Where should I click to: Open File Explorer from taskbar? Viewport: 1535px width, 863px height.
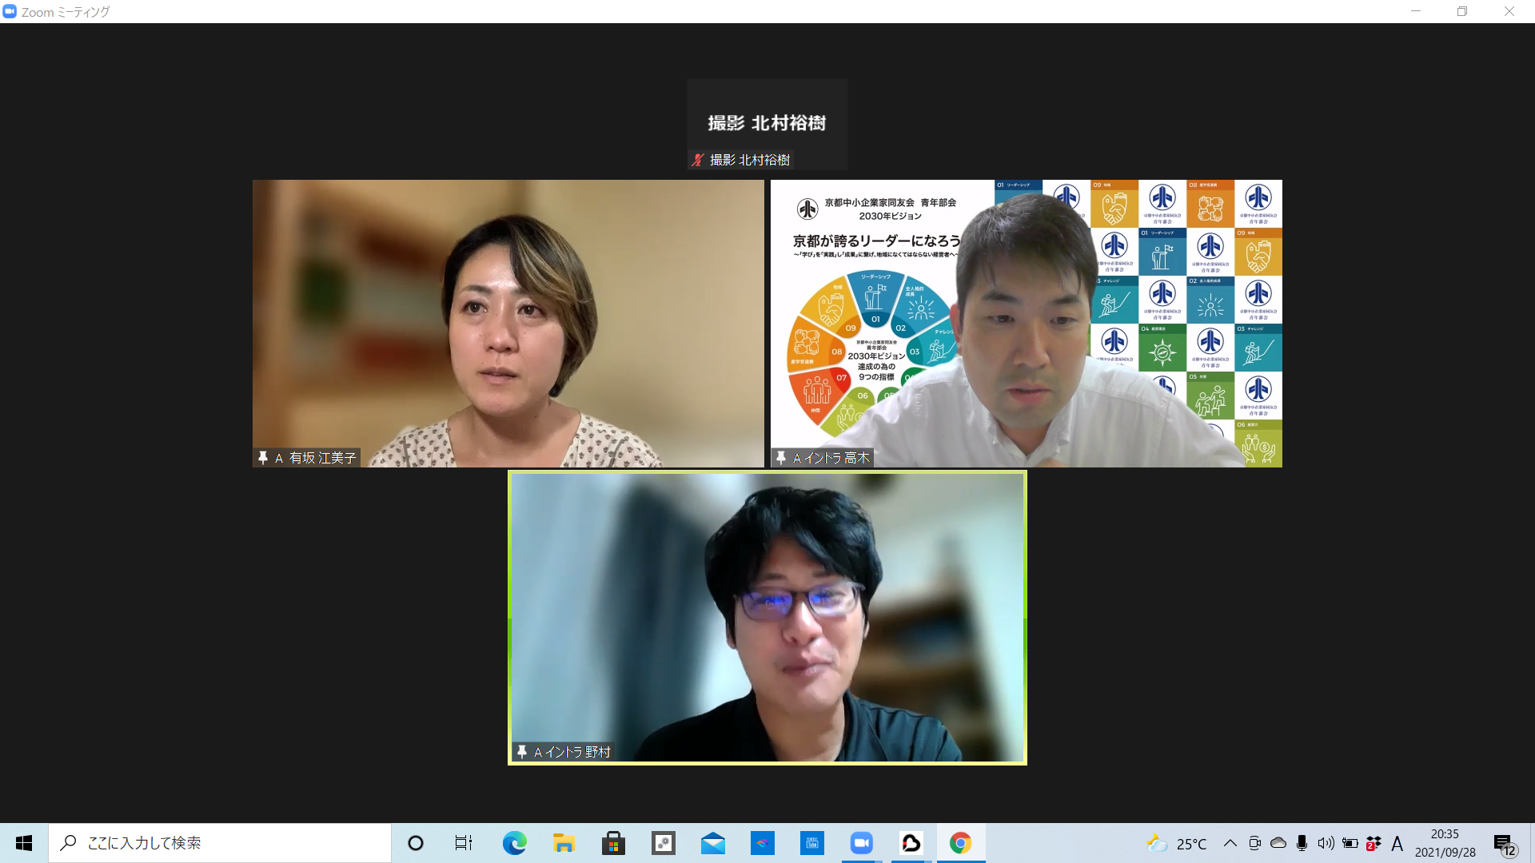(x=564, y=843)
